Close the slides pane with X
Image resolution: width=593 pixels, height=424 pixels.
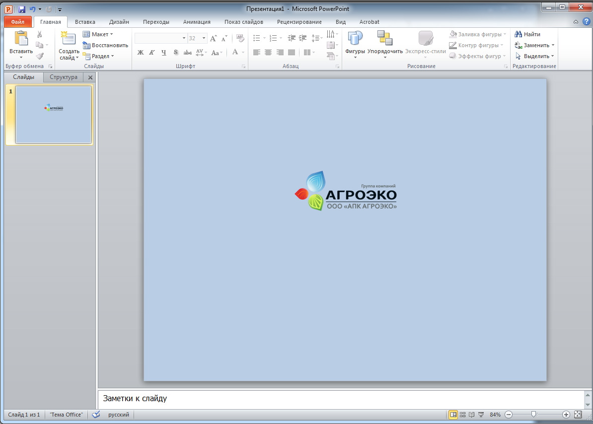click(90, 77)
